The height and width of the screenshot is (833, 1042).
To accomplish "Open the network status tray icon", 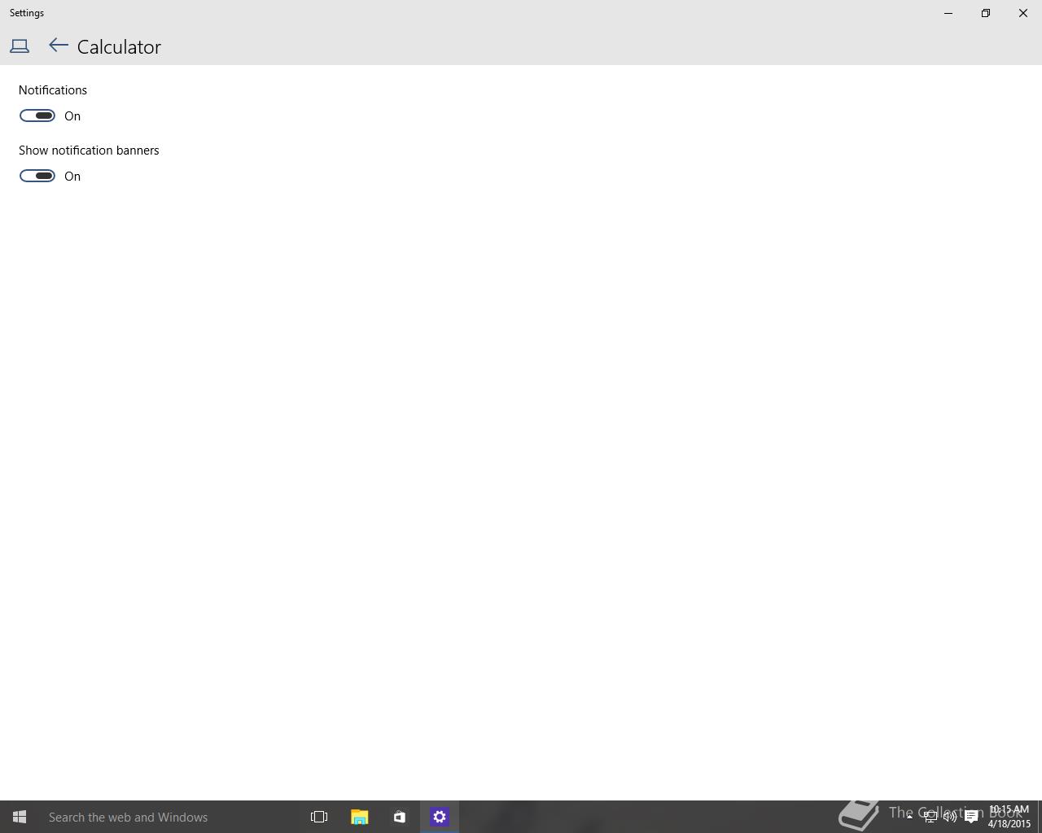I will click(930, 817).
